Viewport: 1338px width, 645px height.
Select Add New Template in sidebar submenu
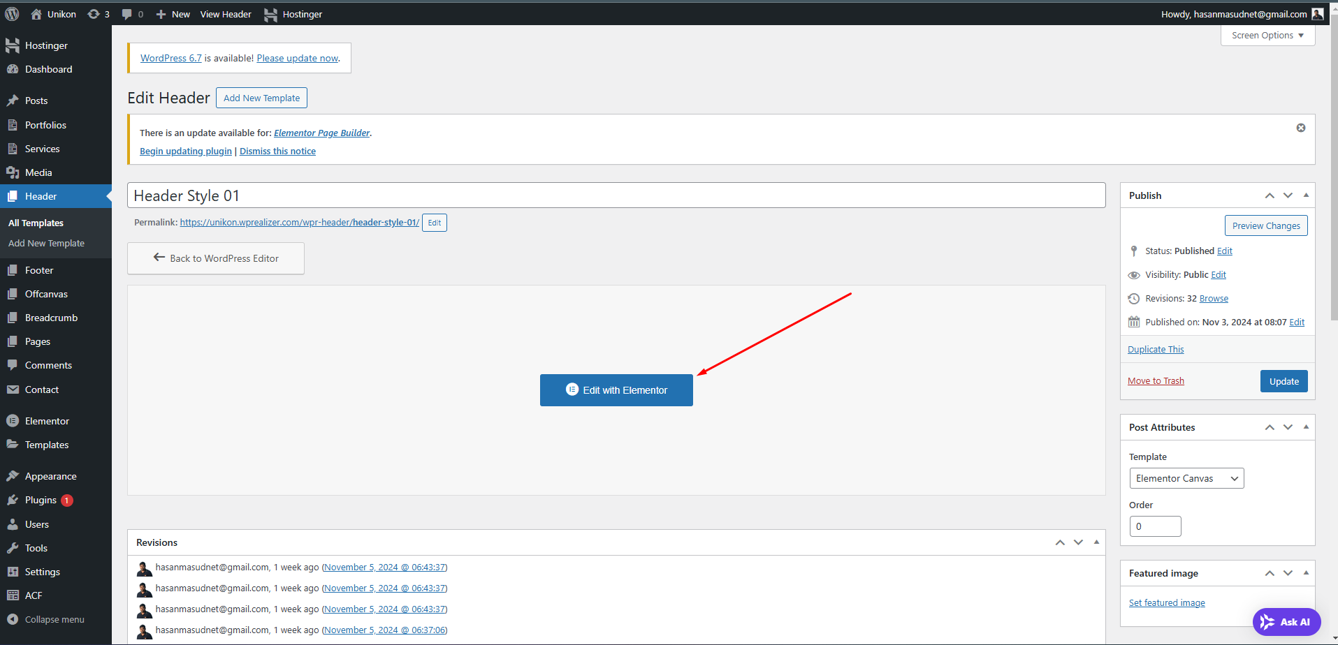(x=46, y=244)
